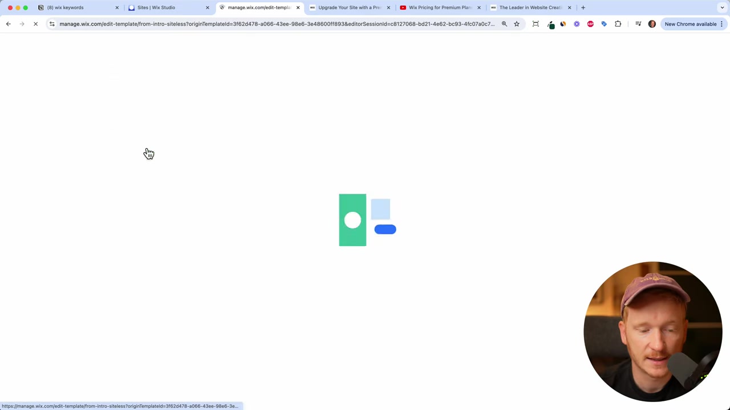
Task: Open the 'Wix Pricing for Premium Plans' YouTube tab
Action: pyautogui.click(x=440, y=7)
